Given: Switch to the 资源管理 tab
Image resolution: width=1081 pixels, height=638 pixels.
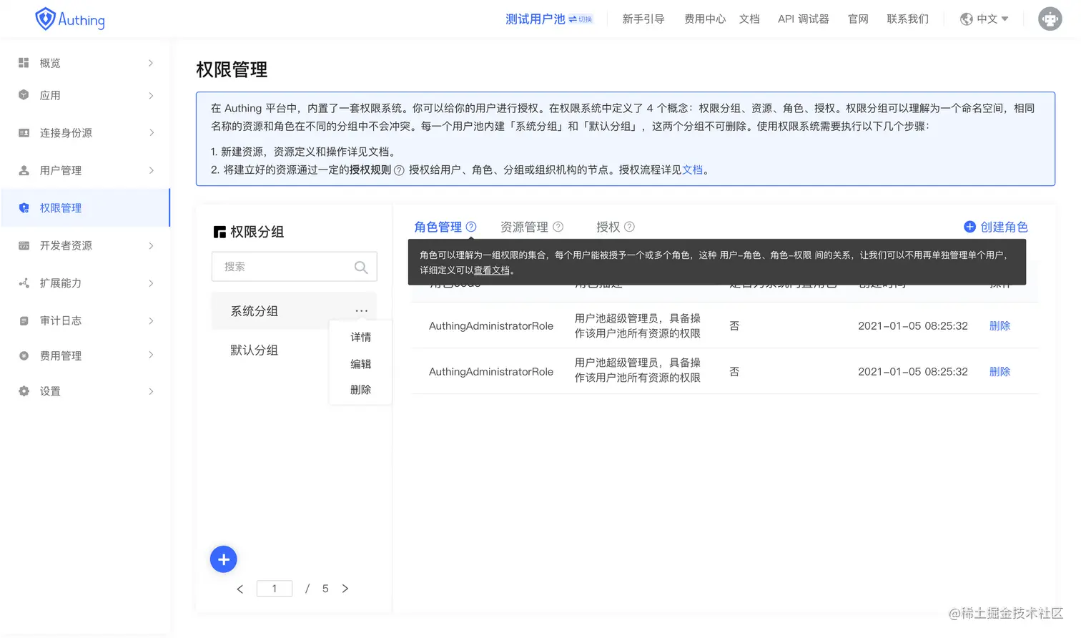Looking at the screenshot, I should [x=524, y=227].
